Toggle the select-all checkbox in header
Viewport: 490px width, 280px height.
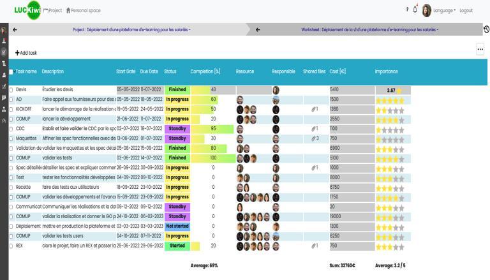(11, 72)
